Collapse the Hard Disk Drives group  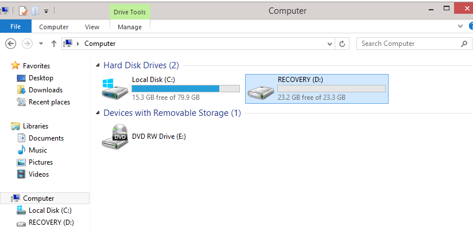(98, 66)
